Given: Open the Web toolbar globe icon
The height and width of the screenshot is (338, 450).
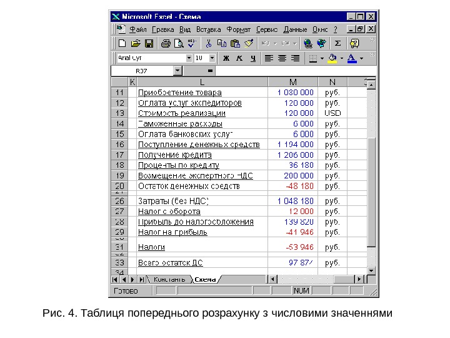Looking at the screenshot, I should coord(321,43).
